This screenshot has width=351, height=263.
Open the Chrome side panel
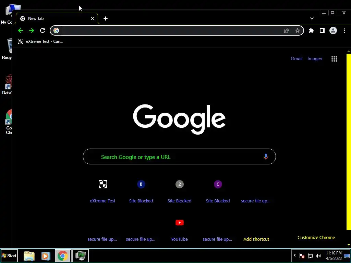tap(322, 30)
